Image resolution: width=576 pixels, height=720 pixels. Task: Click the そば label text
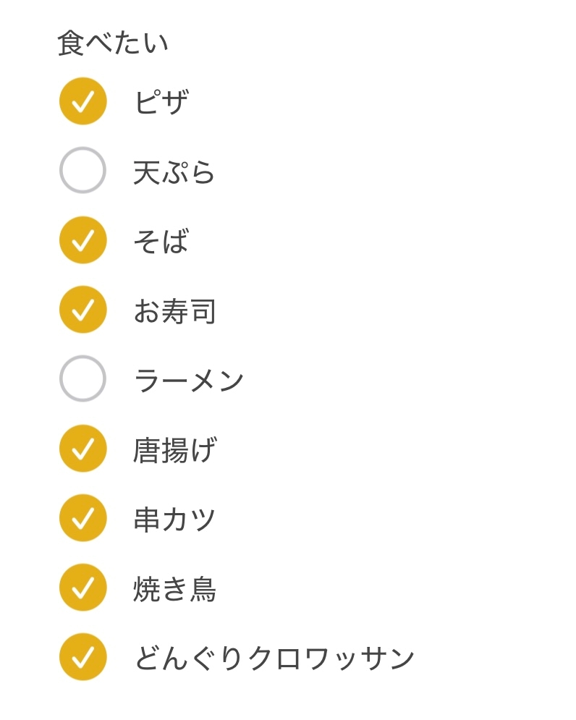pos(161,241)
